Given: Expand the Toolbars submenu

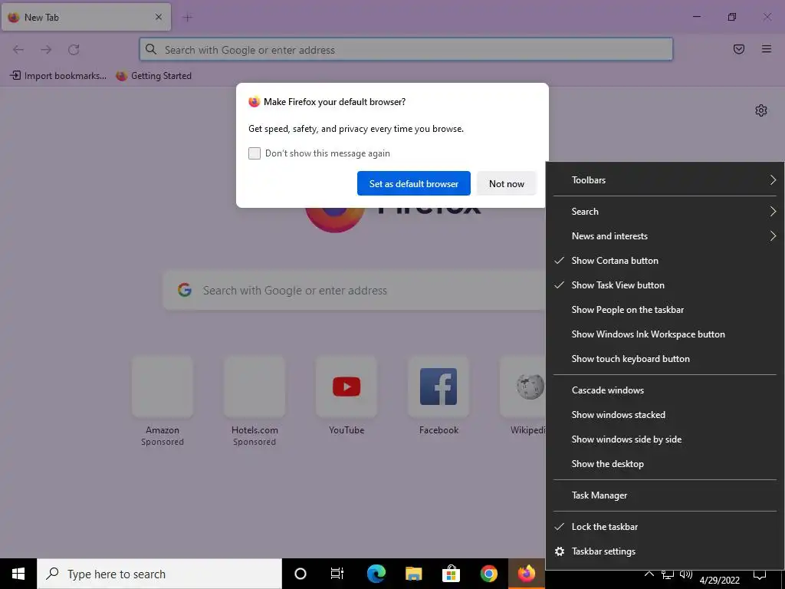Looking at the screenshot, I should coord(665,179).
